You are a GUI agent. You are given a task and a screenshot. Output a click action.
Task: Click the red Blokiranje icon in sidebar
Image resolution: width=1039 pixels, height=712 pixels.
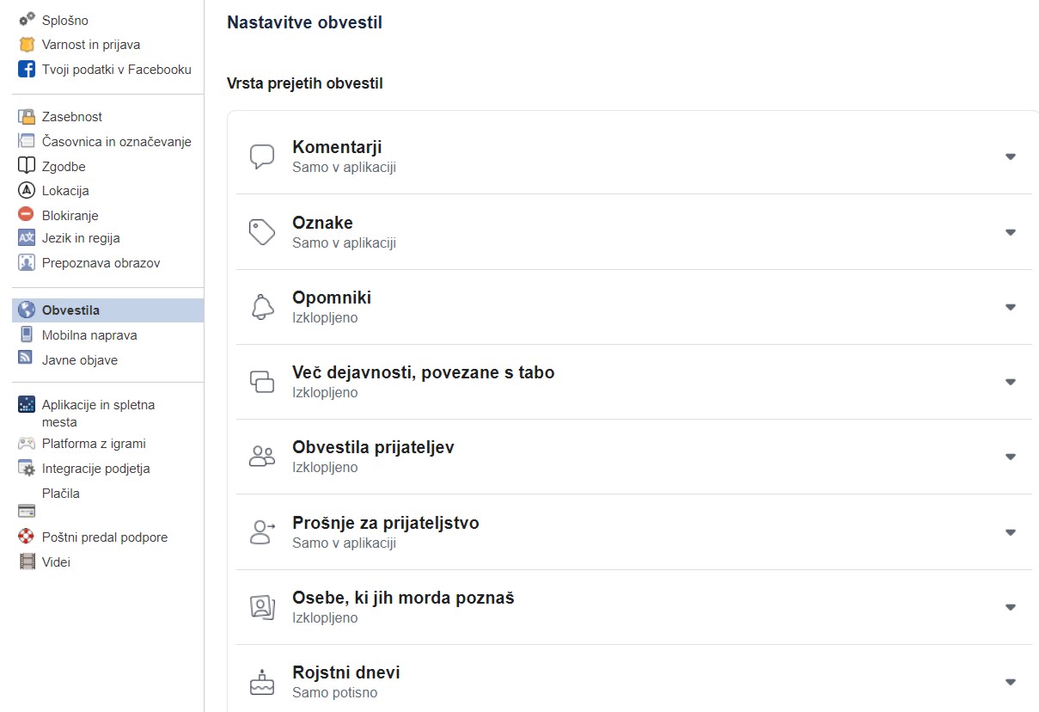pyautogui.click(x=27, y=215)
